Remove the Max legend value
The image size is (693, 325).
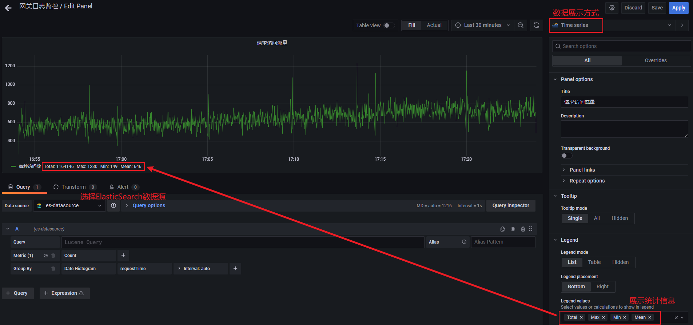pos(604,317)
